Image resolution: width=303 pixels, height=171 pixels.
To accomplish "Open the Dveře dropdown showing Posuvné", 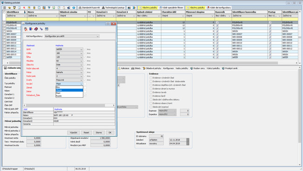I will point(69,80).
